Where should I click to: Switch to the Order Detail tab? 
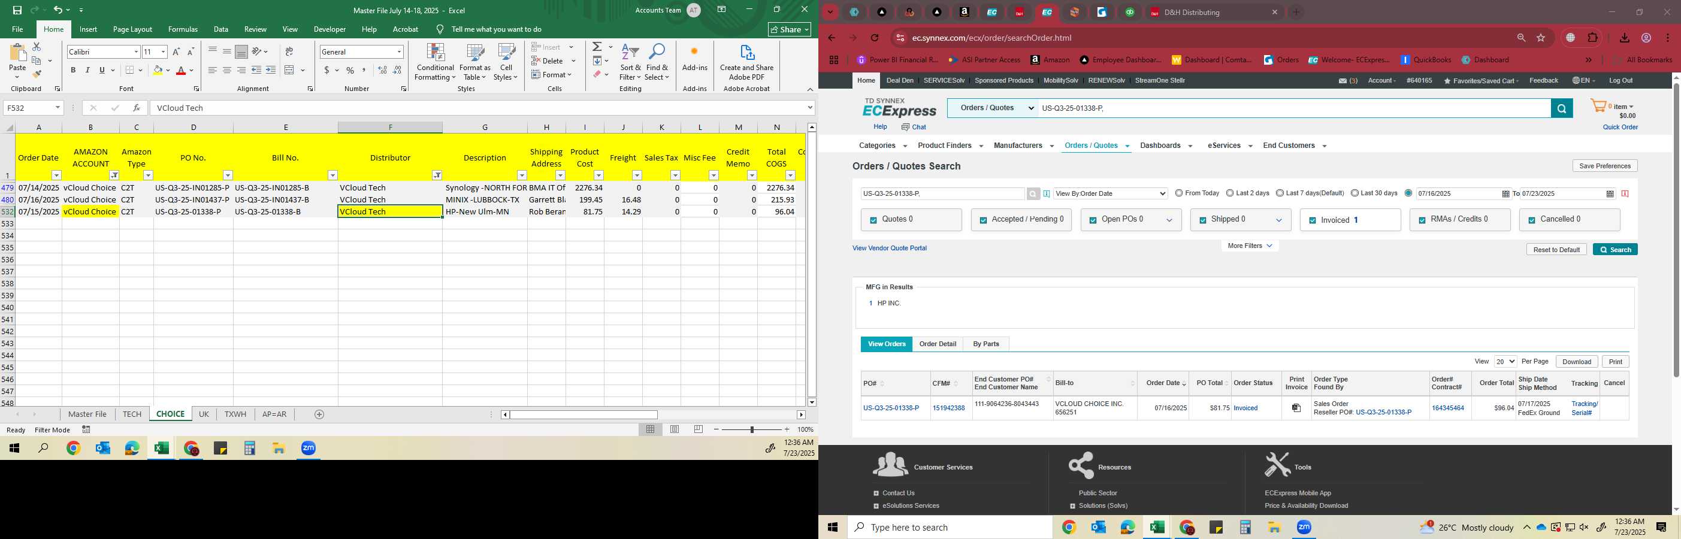click(938, 344)
